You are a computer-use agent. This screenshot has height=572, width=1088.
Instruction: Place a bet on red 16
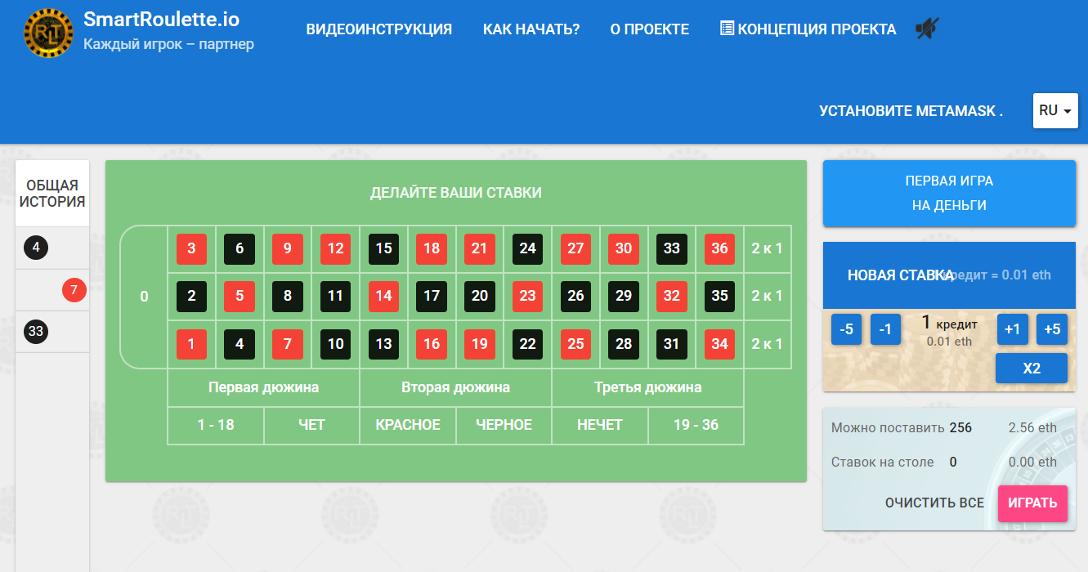432,344
